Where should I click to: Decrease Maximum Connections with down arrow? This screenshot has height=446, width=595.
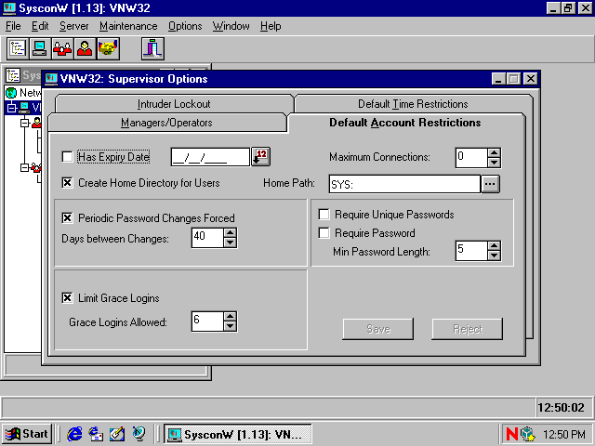pos(494,163)
